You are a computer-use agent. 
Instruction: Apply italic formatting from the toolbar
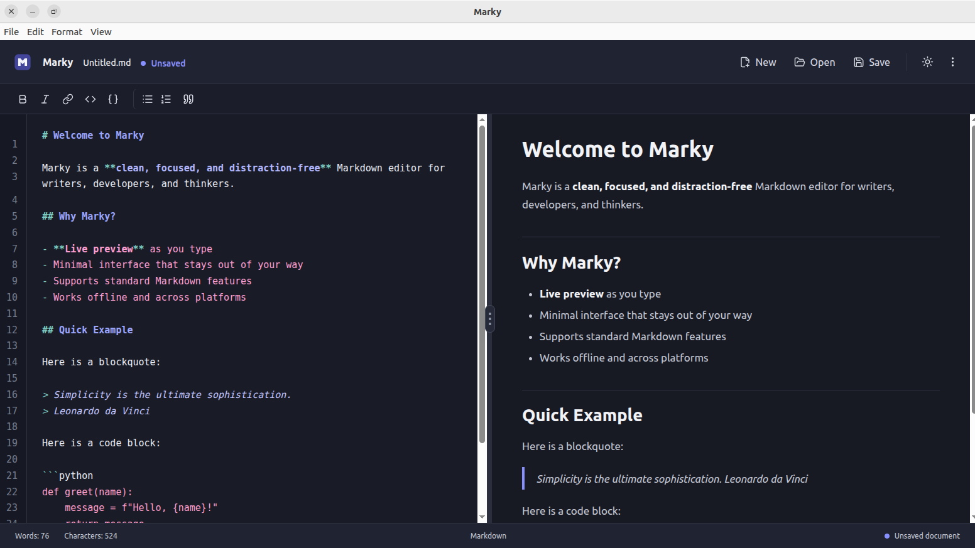(45, 99)
